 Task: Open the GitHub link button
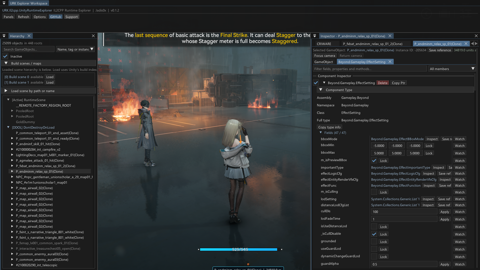pos(56,17)
